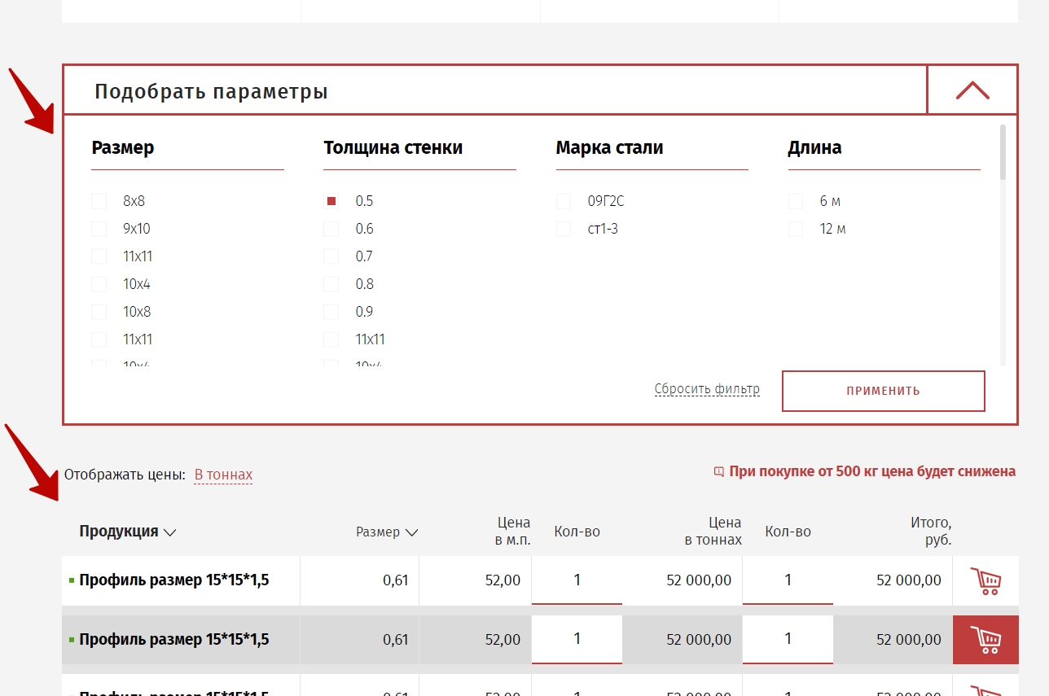Open the first Профиль размер 15*15*1,5 product
This screenshot has height=696, width=1049.
tap(174, 580)
